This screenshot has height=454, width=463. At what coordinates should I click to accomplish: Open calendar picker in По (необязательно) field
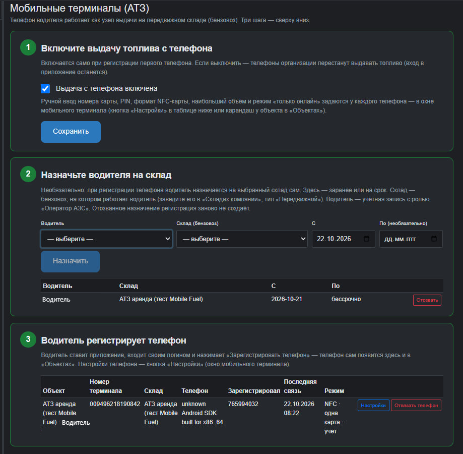(x=434, y=239)
